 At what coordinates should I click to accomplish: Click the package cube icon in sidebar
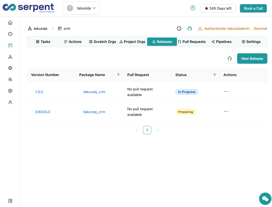(x=10, y=68)
